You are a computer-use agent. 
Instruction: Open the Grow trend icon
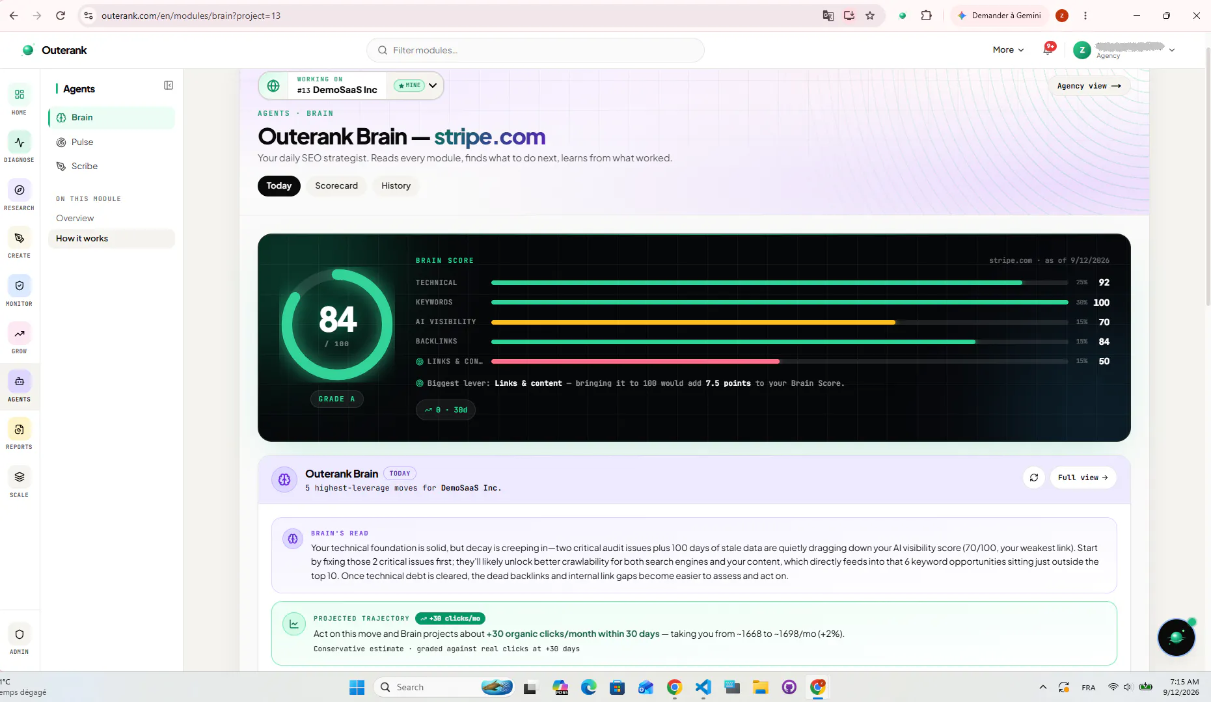20,334
